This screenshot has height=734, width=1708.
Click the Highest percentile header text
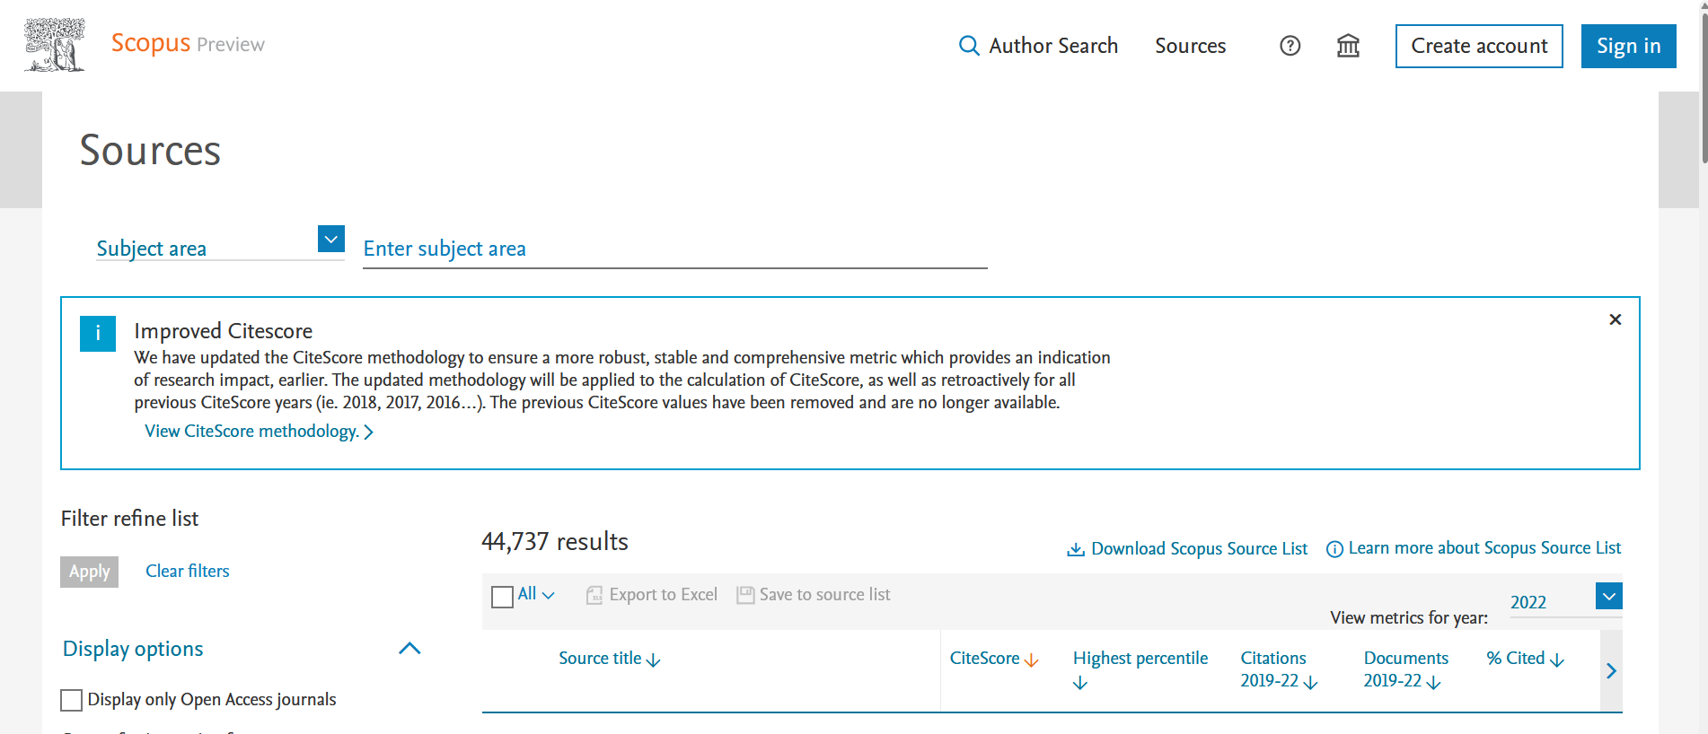(x=1140, y=659)
